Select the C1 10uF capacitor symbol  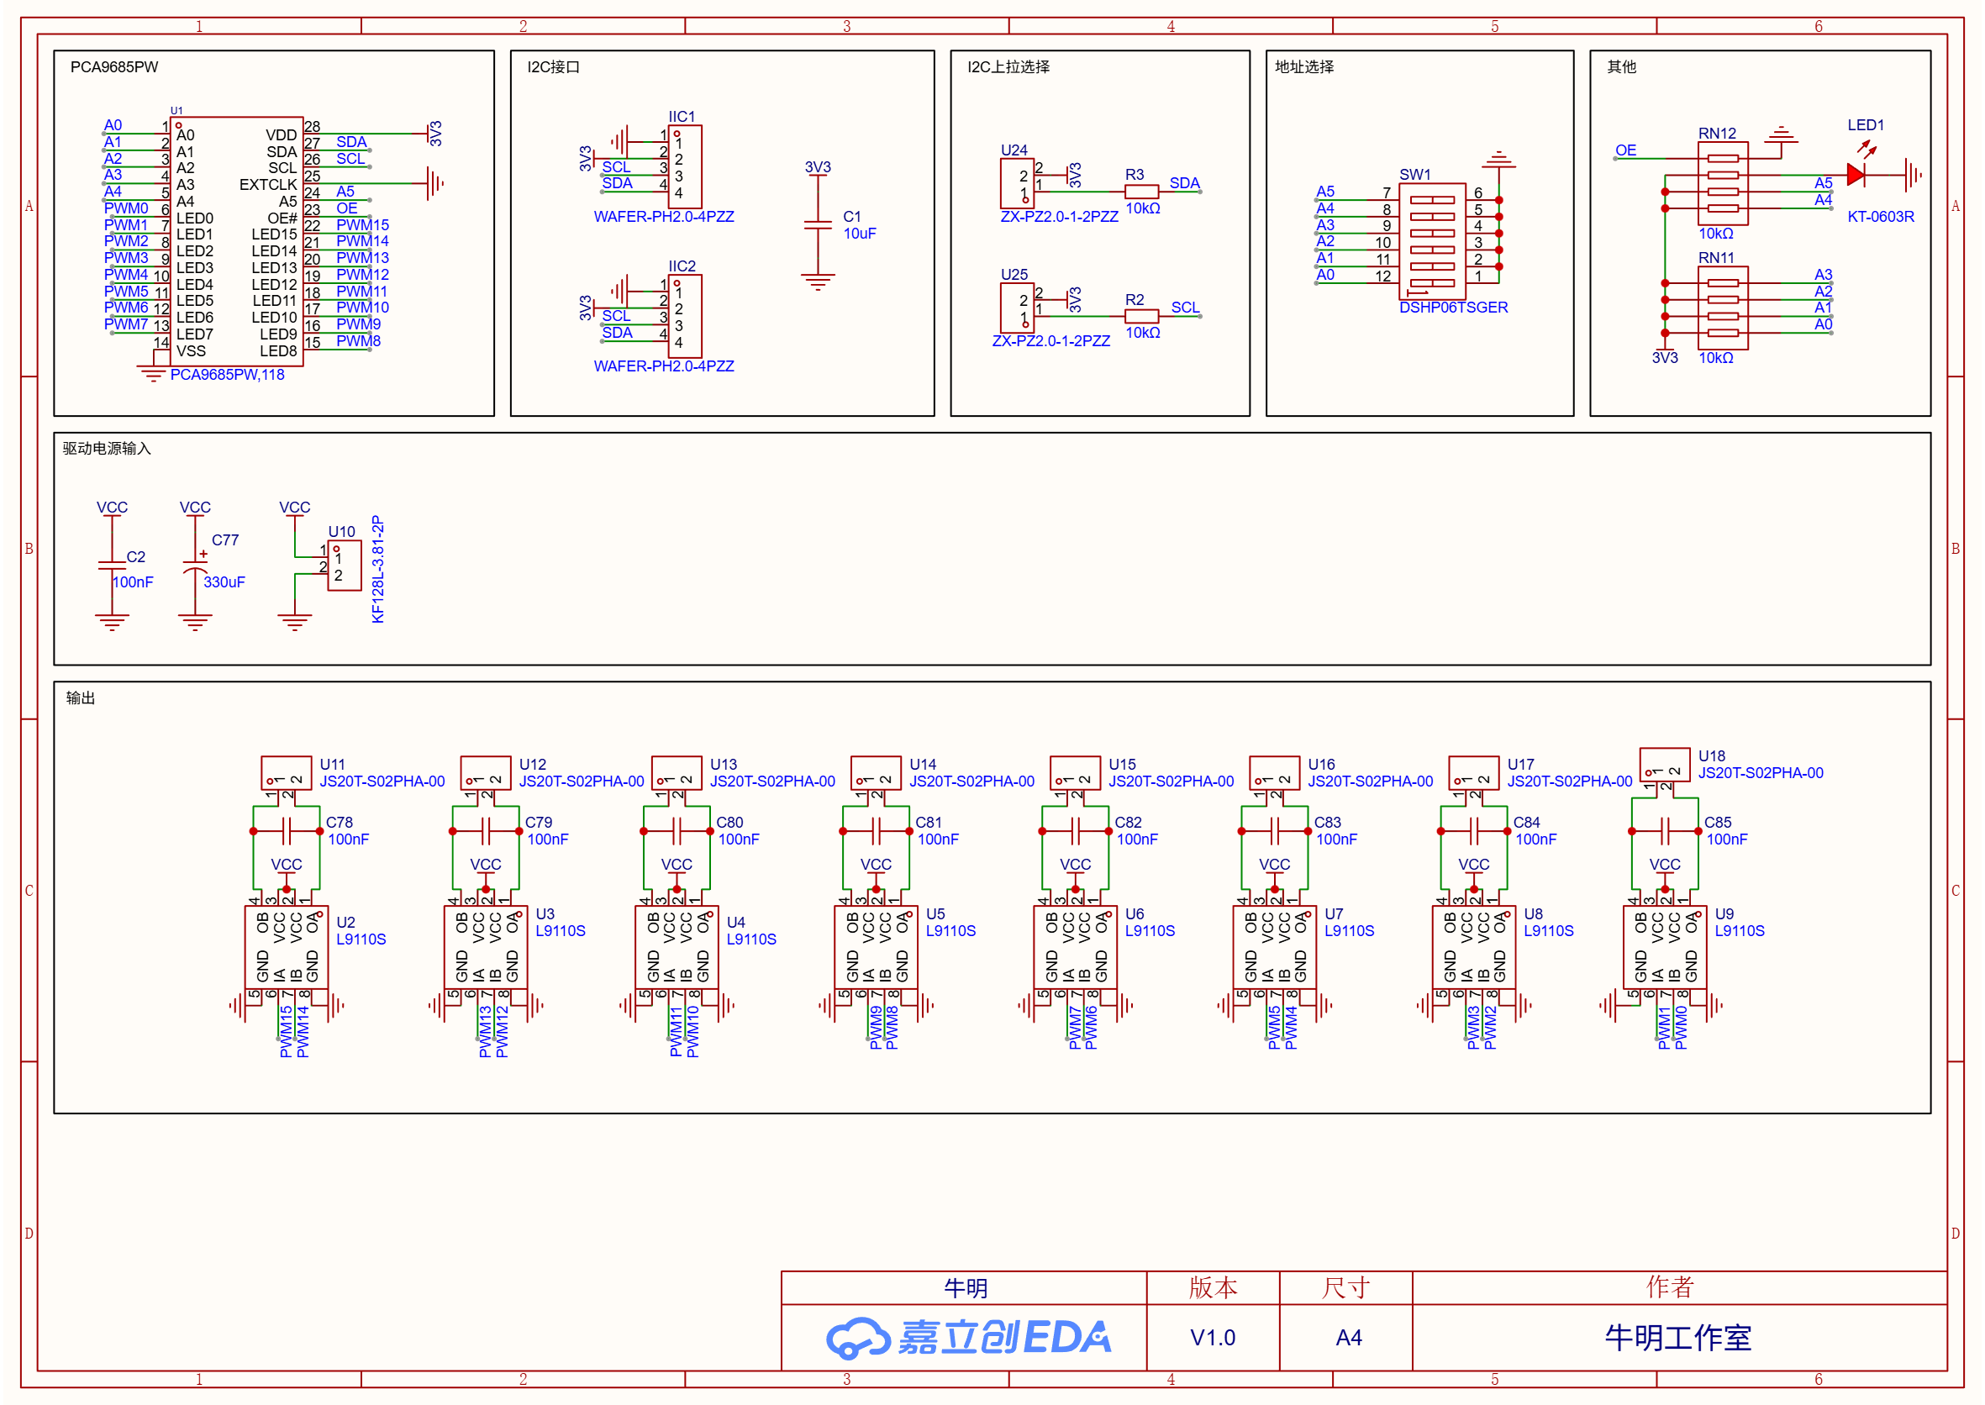818,225
